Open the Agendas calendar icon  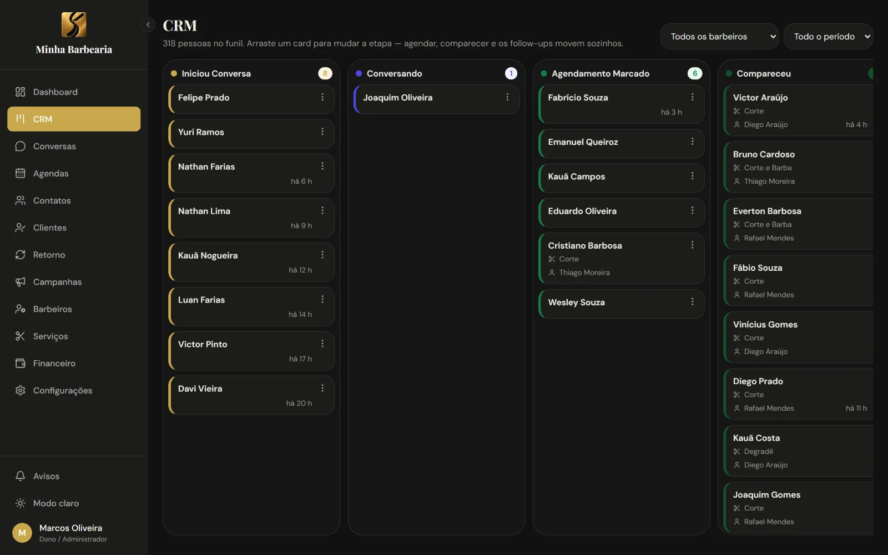coord(21,173)
